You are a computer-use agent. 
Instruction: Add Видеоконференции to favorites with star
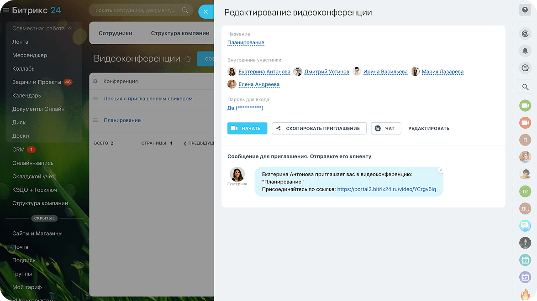(x=188, y=59)
